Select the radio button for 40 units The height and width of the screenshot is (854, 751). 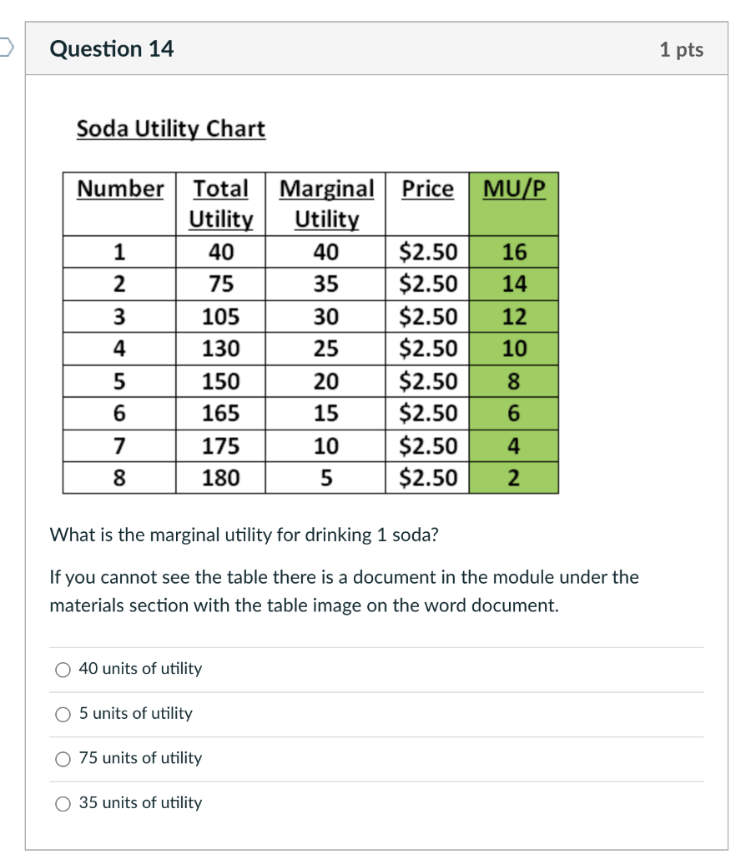(63, 669)
